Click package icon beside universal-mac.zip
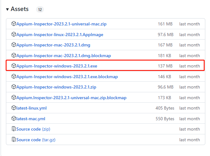This screenshot has height=156, width=210. click(14, 24)
